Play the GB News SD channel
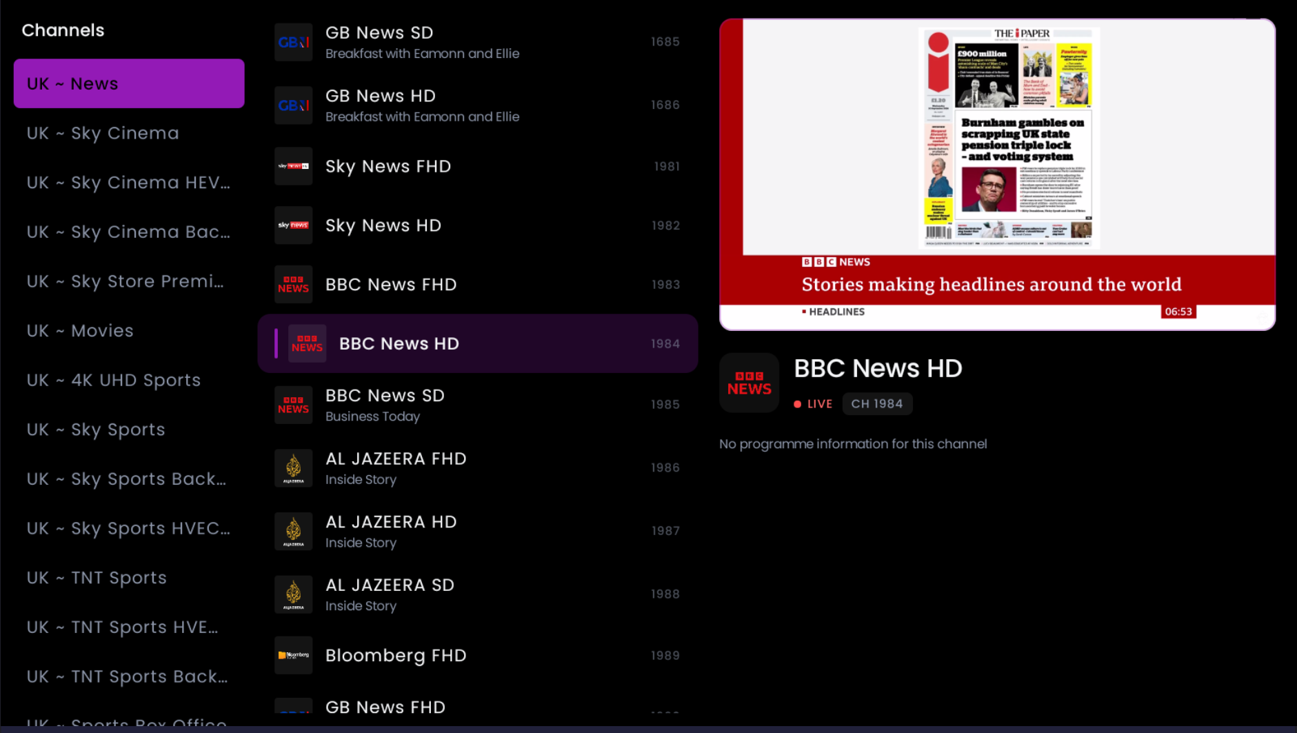 pyautogui.click(x=478, y=42)
